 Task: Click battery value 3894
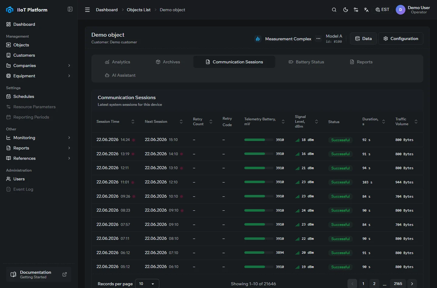[x=280, y=253]
